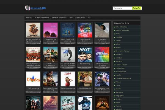Open the Epouvante-horreur category
Image resolution: width=165 pixels, height=110 pixels.
click(x=122, y=51)
